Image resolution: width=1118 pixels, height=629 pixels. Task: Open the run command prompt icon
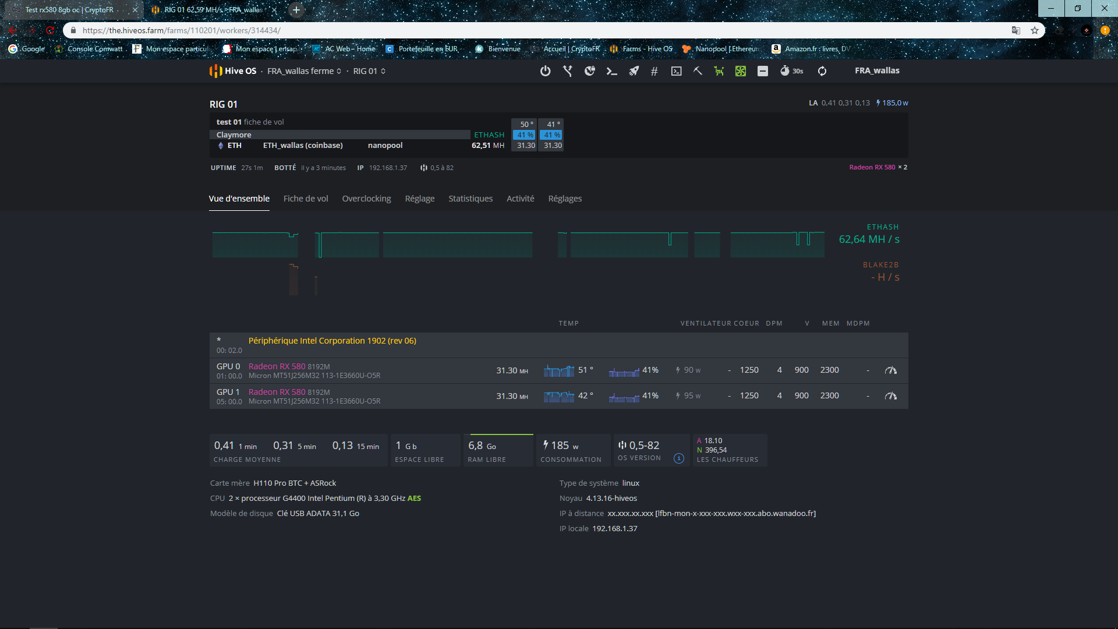point(611,71)
